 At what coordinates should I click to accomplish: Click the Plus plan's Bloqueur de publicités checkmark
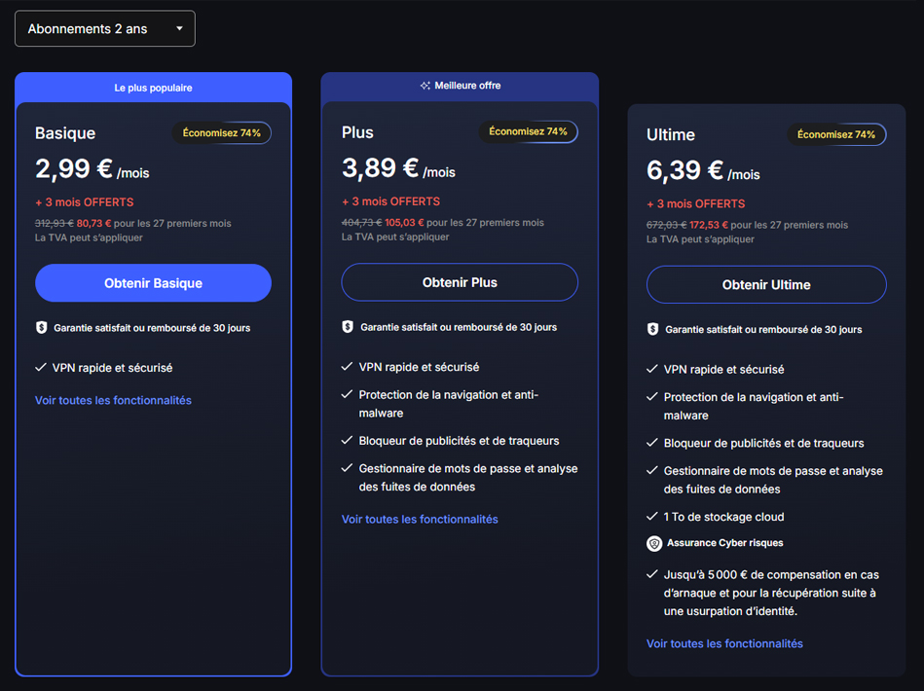click(348, 440)
